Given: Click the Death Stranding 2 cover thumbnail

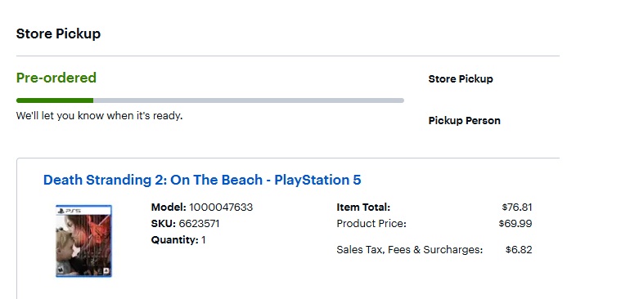Looking at the screenshot, I should [83, 241].
